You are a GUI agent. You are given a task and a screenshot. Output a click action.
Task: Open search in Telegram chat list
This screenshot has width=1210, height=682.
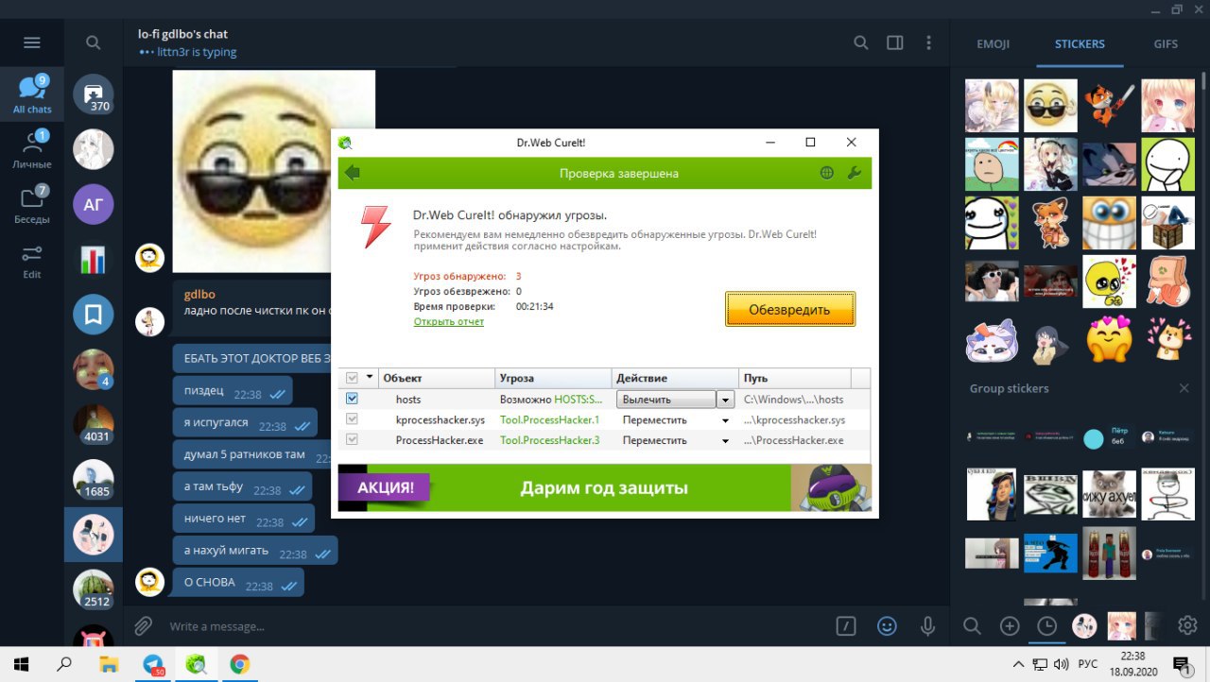click(x=93, y=43)
